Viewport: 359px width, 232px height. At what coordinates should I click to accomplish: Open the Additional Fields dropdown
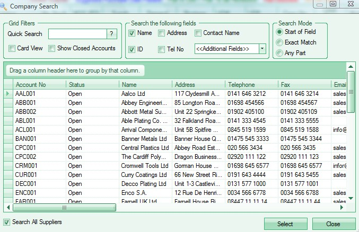click(262, 49)
